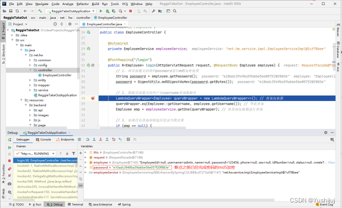This screenshot has height=208, width=342.
Task: Open the File menu
Action: (x=11, y=4)
